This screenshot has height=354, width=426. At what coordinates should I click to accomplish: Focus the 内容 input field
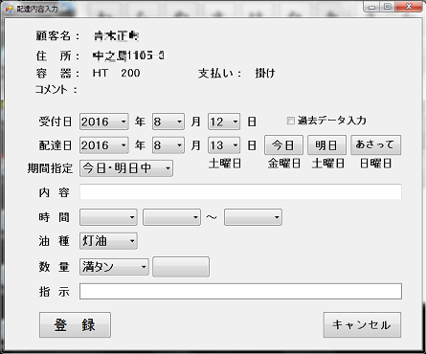click(240, 192)
